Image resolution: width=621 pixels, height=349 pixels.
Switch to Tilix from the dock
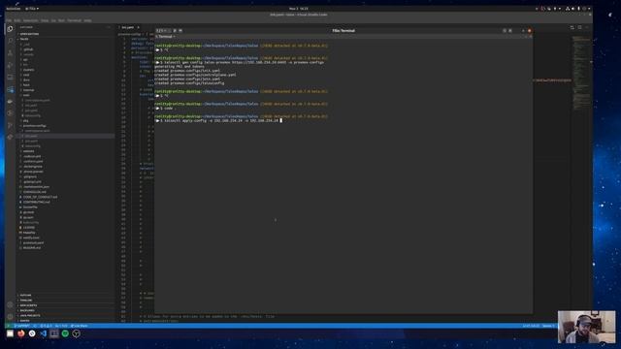point(54,333)
